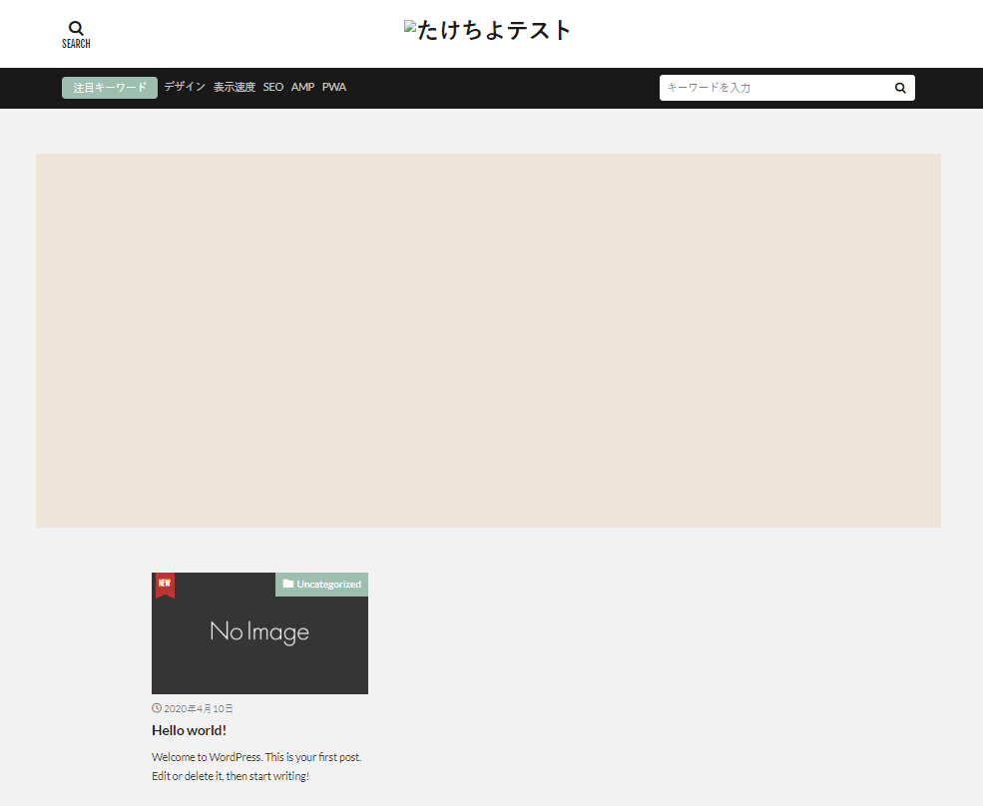This screenshot has height=806, width=983.
Task: Click the magnifier submit icon in keyword box
Action: 900,88
